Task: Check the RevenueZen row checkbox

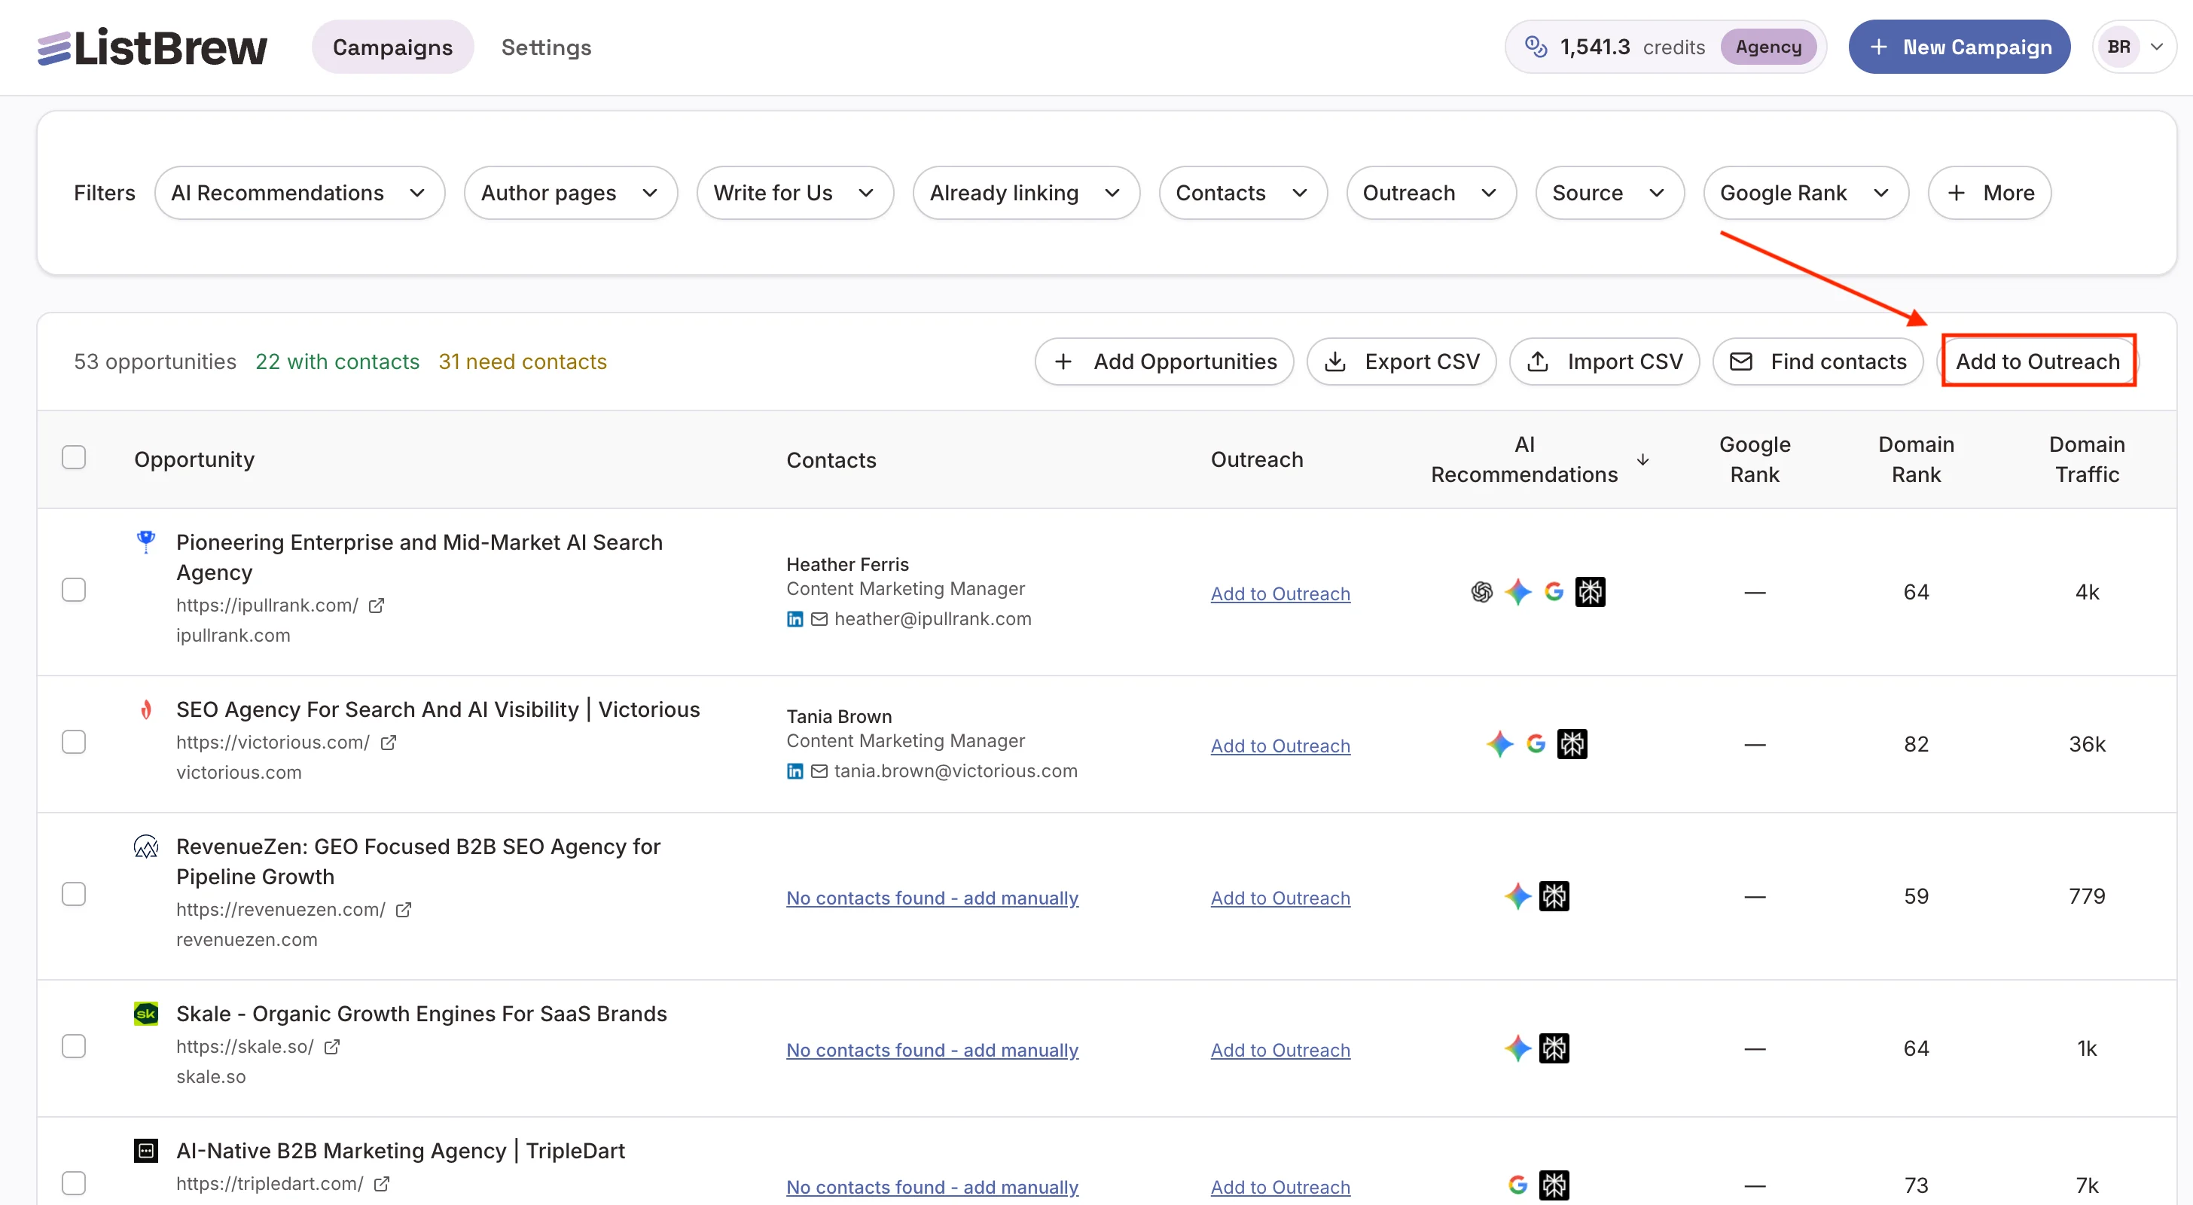Action: coord(74,894)
